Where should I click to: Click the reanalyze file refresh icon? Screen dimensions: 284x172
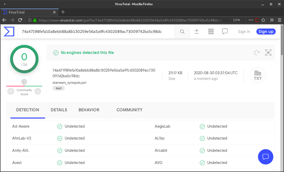coord(257,53)
